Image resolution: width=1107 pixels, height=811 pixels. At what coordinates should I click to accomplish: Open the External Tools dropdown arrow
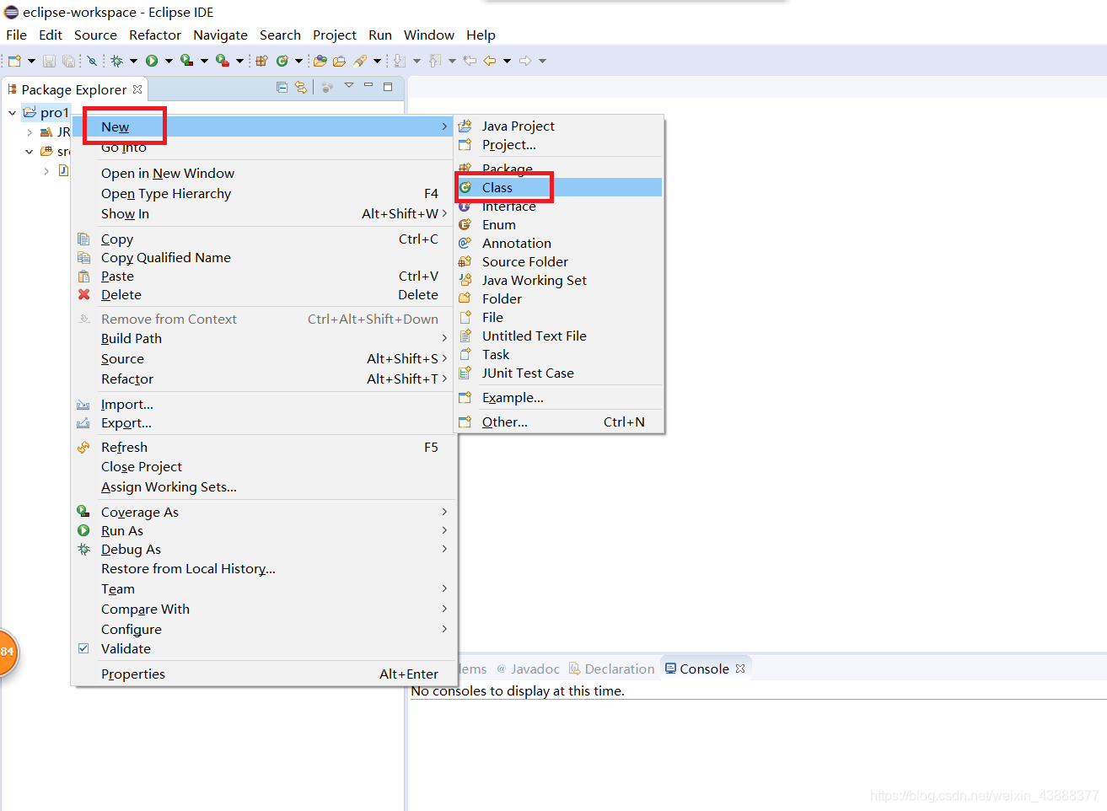[239, 61]
